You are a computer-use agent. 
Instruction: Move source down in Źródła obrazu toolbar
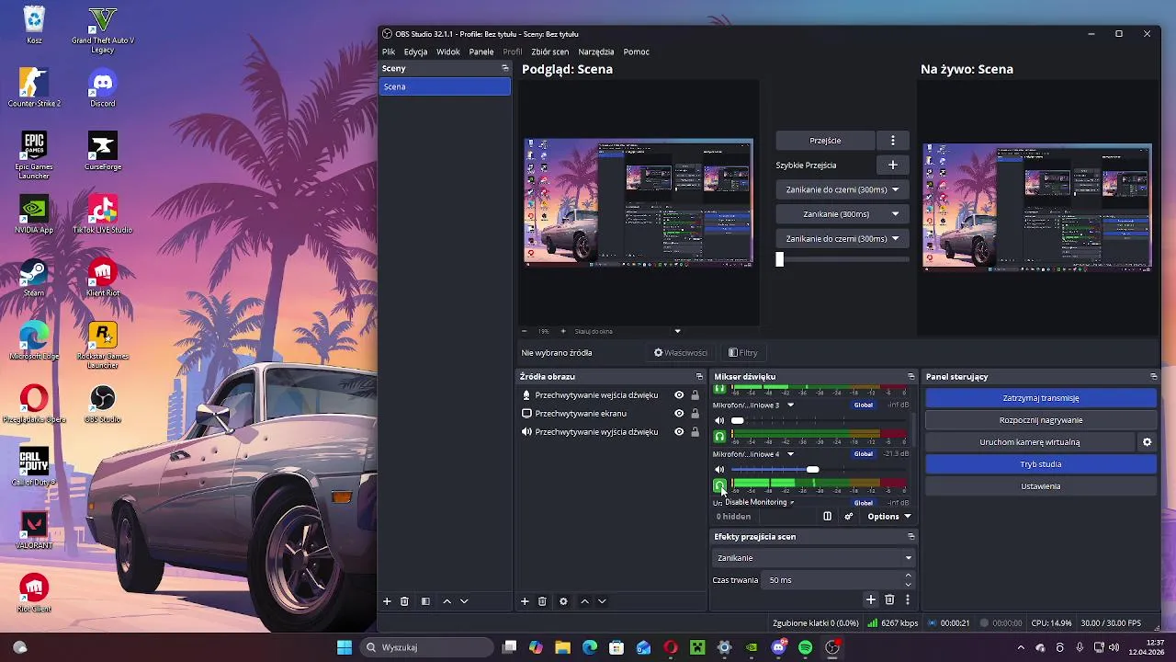pyautogui.click(x=602, y=601)
